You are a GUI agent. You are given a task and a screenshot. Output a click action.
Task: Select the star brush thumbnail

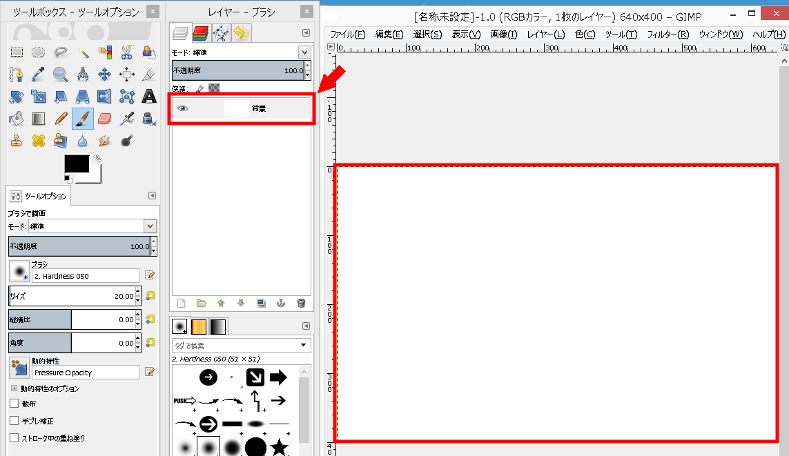[x=280, y=448]
